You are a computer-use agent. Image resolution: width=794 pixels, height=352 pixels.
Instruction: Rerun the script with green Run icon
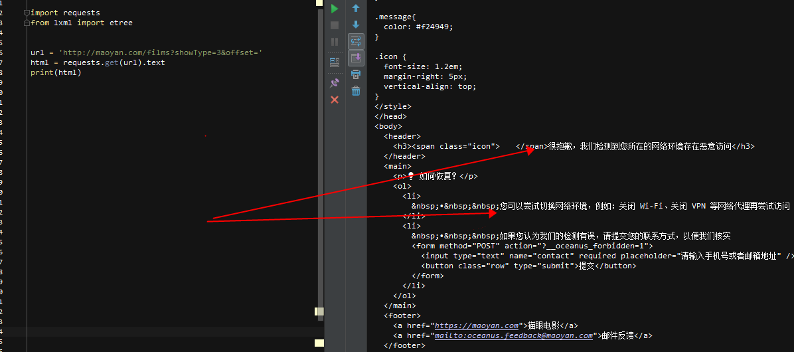point(334,9)
